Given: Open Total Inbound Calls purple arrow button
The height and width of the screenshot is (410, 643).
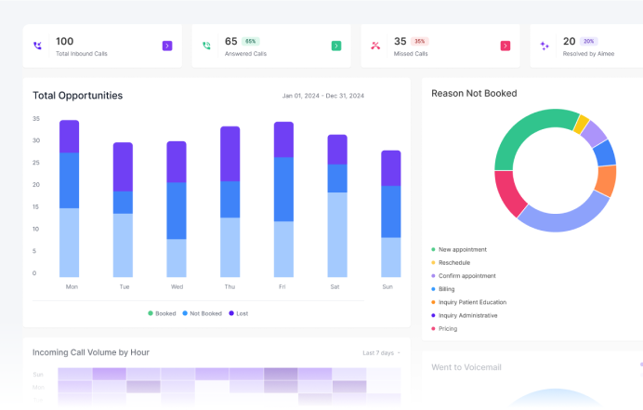Looking at the screenshot, I should 167,46.
